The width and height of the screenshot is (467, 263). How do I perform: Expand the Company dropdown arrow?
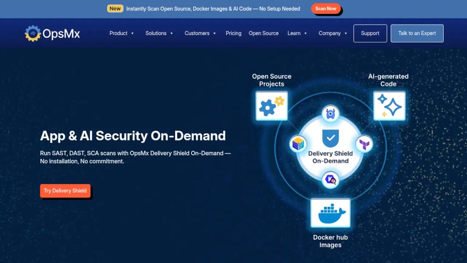[x=345, y=33]
